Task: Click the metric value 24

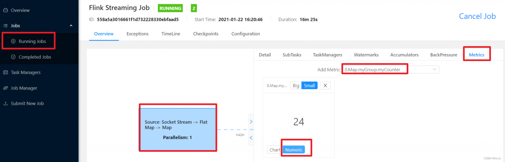Action: (299, 122)
